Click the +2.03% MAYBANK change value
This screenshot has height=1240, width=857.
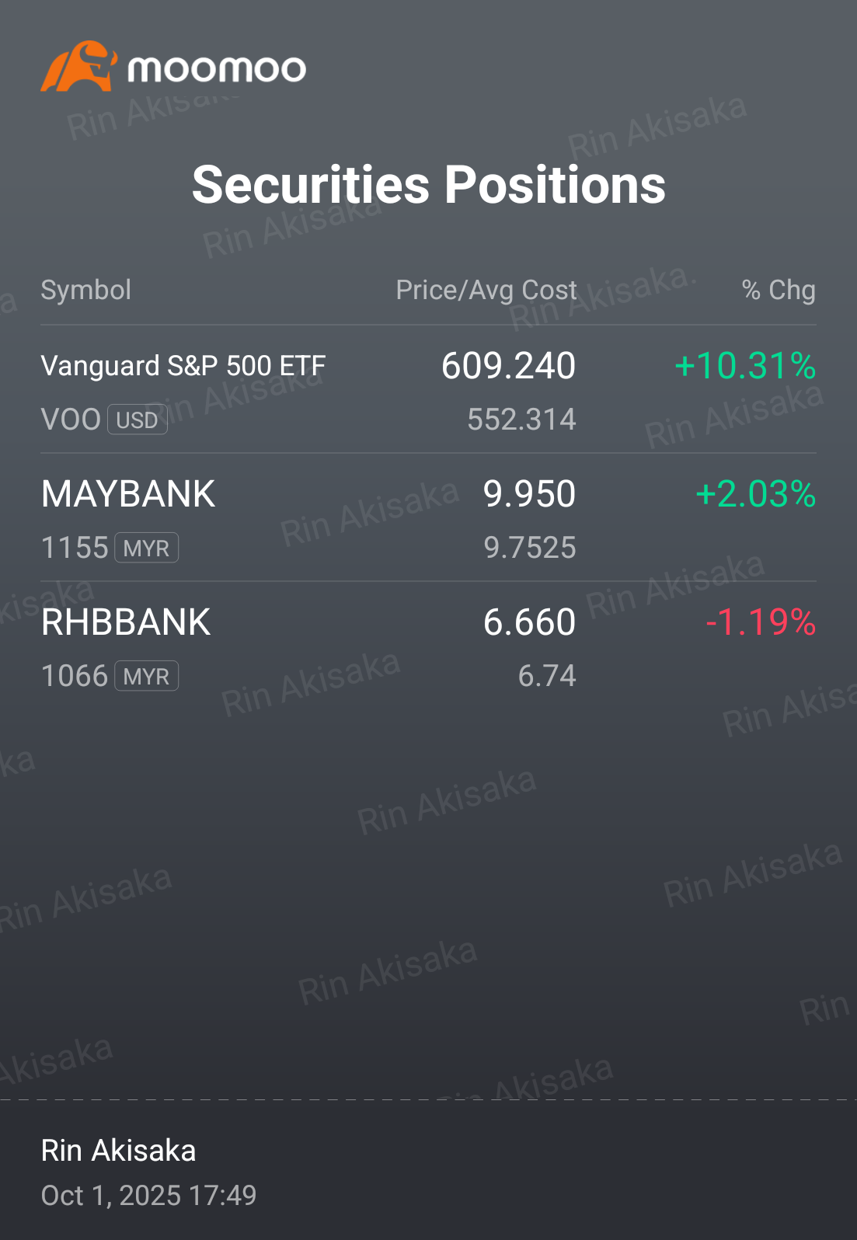coord(756,494)
